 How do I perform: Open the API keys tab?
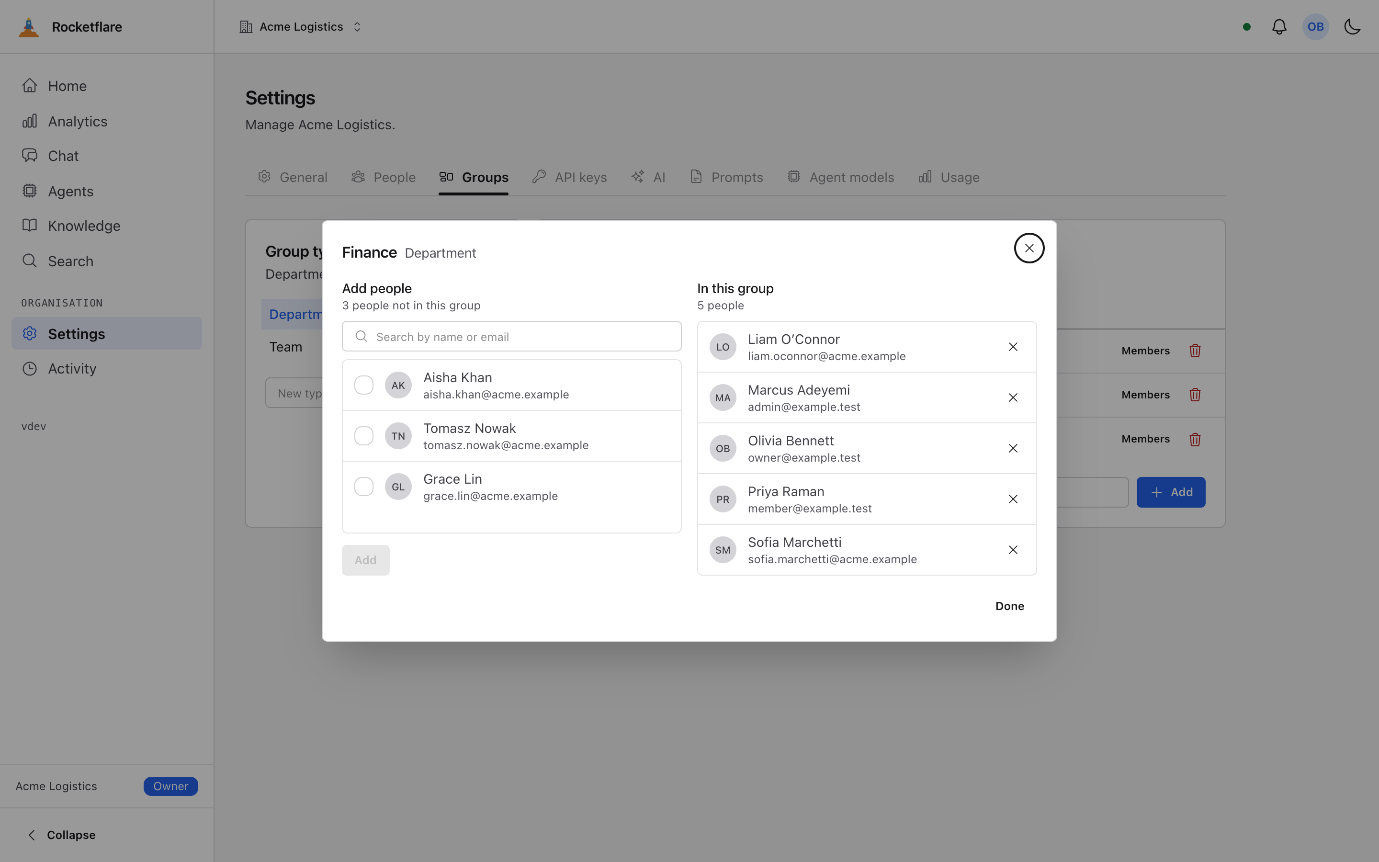point(569,177)
